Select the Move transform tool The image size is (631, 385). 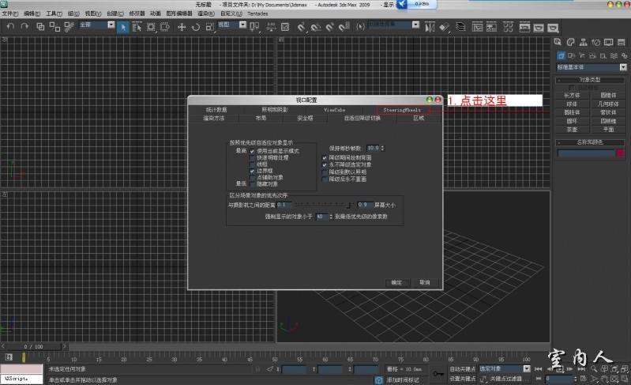[181, 26]
